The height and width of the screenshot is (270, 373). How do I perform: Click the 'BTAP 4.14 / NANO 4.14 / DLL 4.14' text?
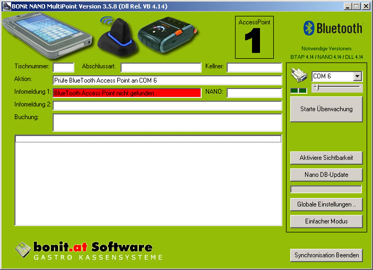coord(327,57)
